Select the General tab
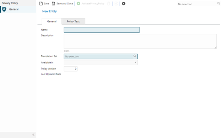Screen dimensions: 222x138 coord(52,21)
